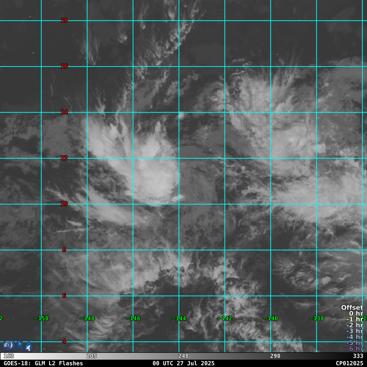Click the -138 longitude label

pyautogui.click(x=317, y=318)
